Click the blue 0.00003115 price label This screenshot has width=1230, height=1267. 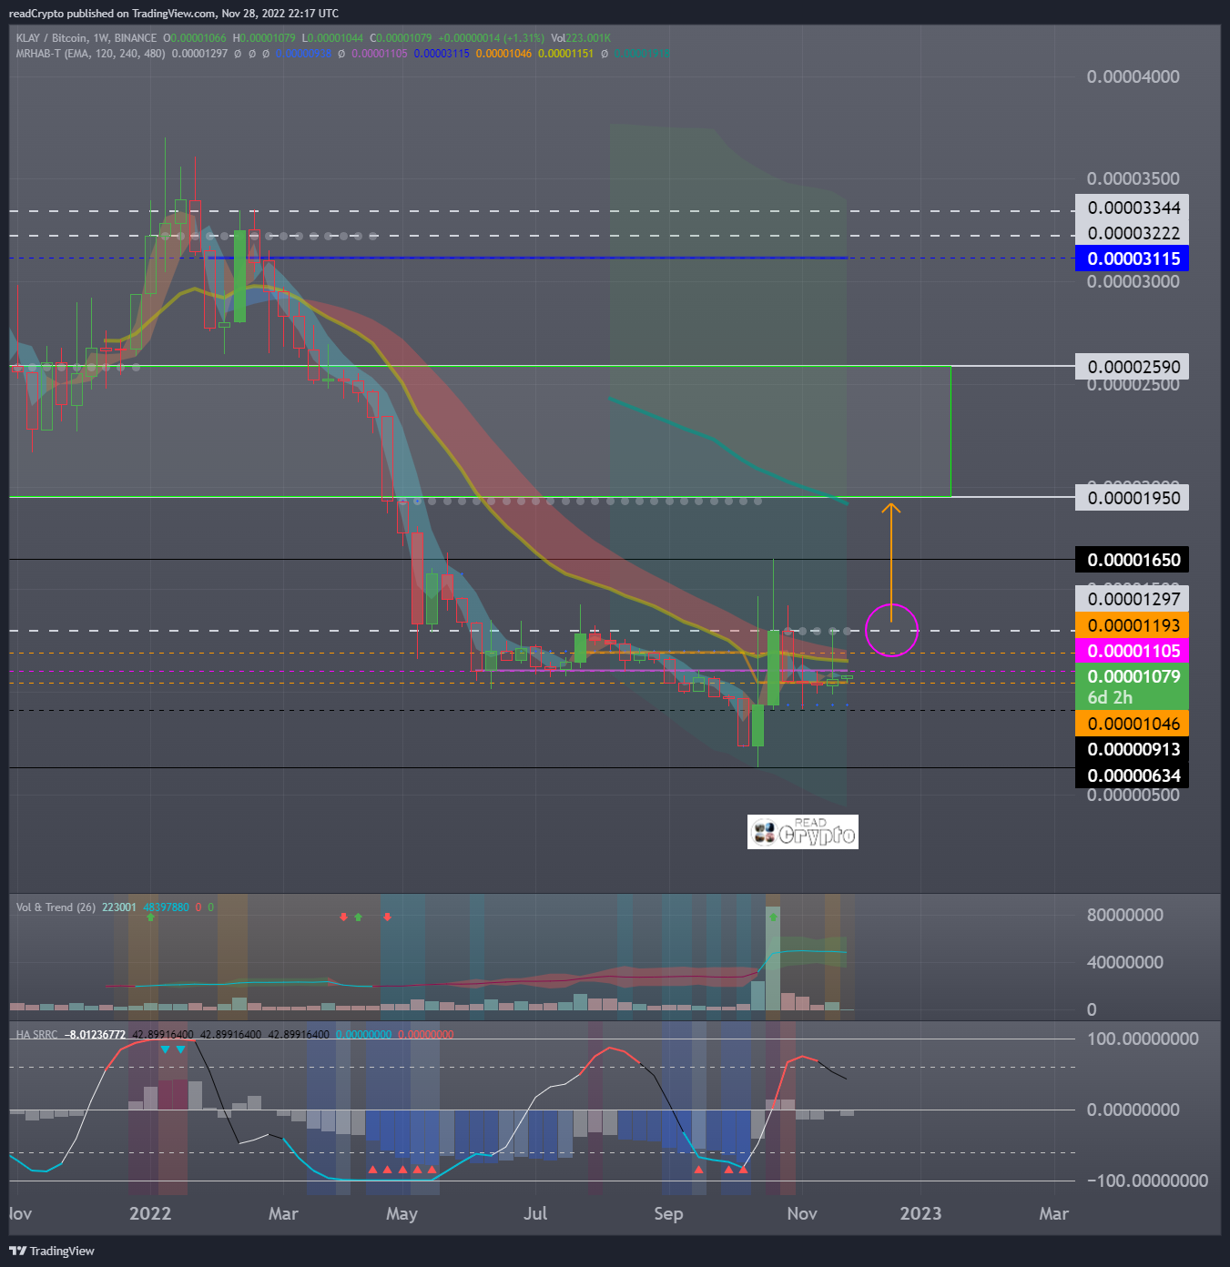pos(1133,258)
